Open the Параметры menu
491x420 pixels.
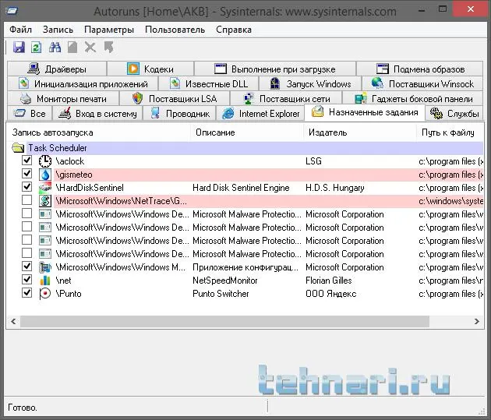tap(109, 30)
